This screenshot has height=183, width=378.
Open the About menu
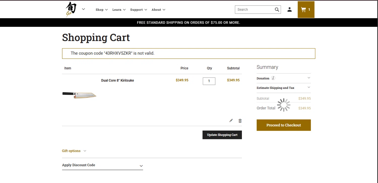tap(159, 10)
